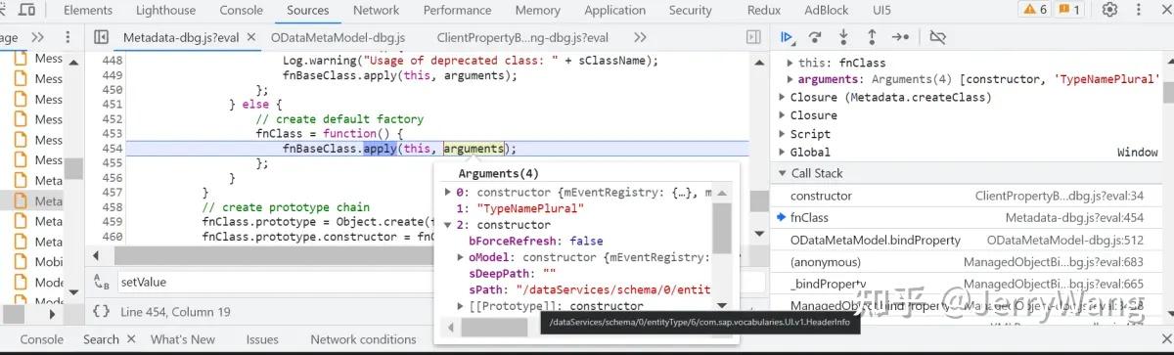Image resolution: width=1174 pixels, height=355 pixels.
Task: Open navigator more-tabs chevron
Action: click(38, 37)
